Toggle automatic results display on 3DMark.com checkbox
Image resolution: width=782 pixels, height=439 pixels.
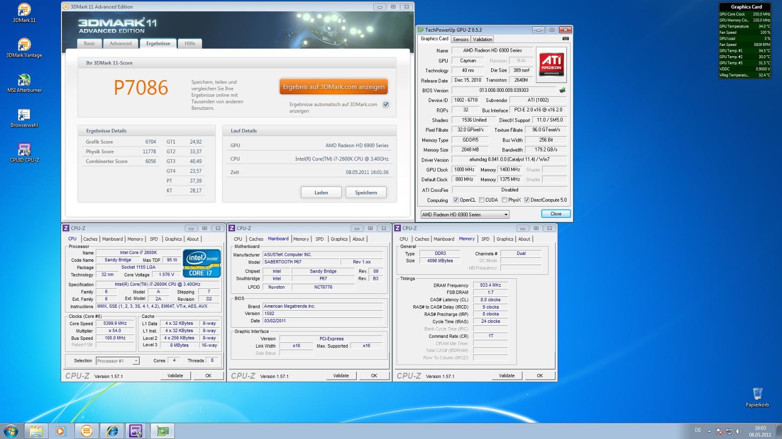coord(386,105)
